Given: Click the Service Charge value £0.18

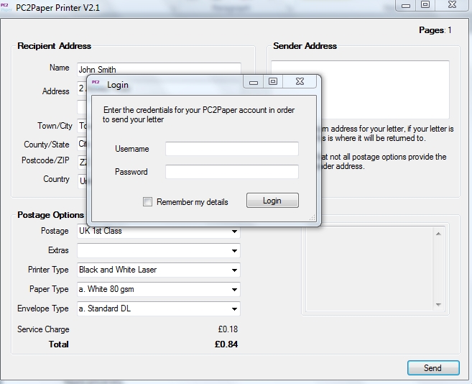Looking at the screenshot, I should pos(228,329).
